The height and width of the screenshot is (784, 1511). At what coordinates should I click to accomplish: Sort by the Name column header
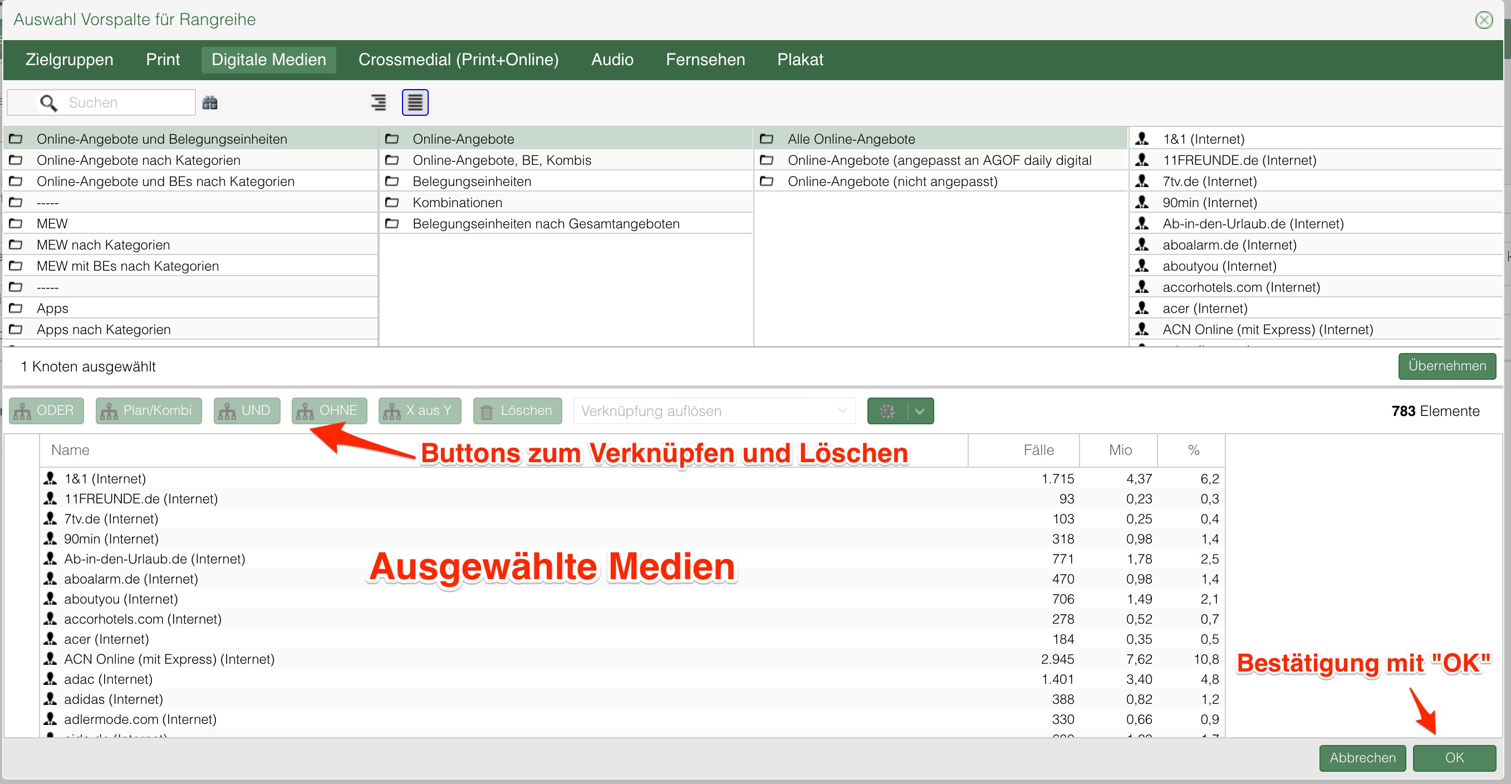(503, 450)
